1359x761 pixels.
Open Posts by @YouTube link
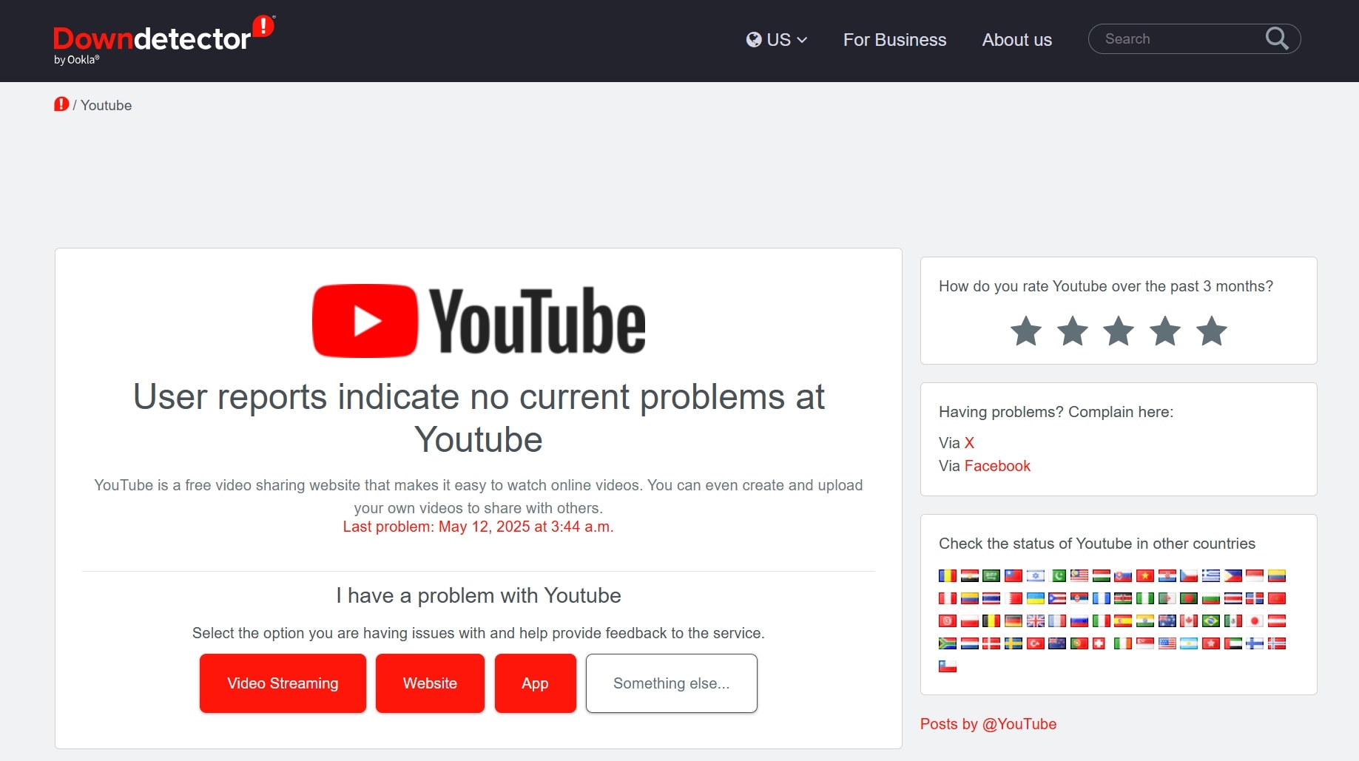coord(988,724)
